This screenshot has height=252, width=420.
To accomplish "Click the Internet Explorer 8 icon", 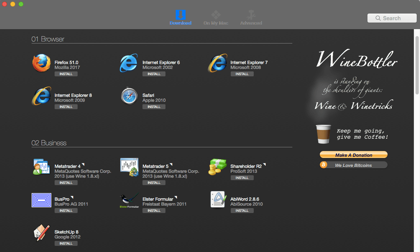I will coord(41,96).
